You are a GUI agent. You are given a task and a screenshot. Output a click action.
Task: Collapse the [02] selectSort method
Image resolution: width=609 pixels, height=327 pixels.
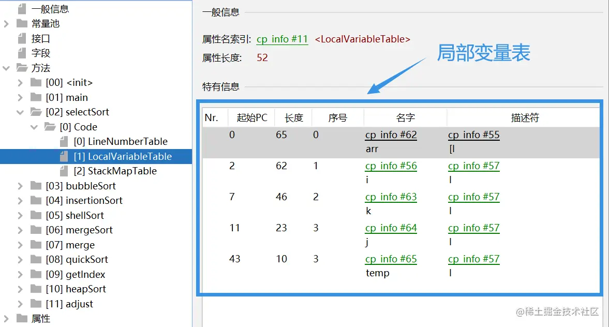click(20, 112)
